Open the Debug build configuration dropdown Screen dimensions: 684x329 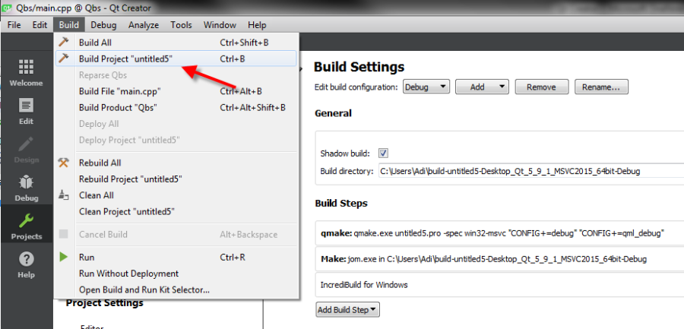coord(426,87)
